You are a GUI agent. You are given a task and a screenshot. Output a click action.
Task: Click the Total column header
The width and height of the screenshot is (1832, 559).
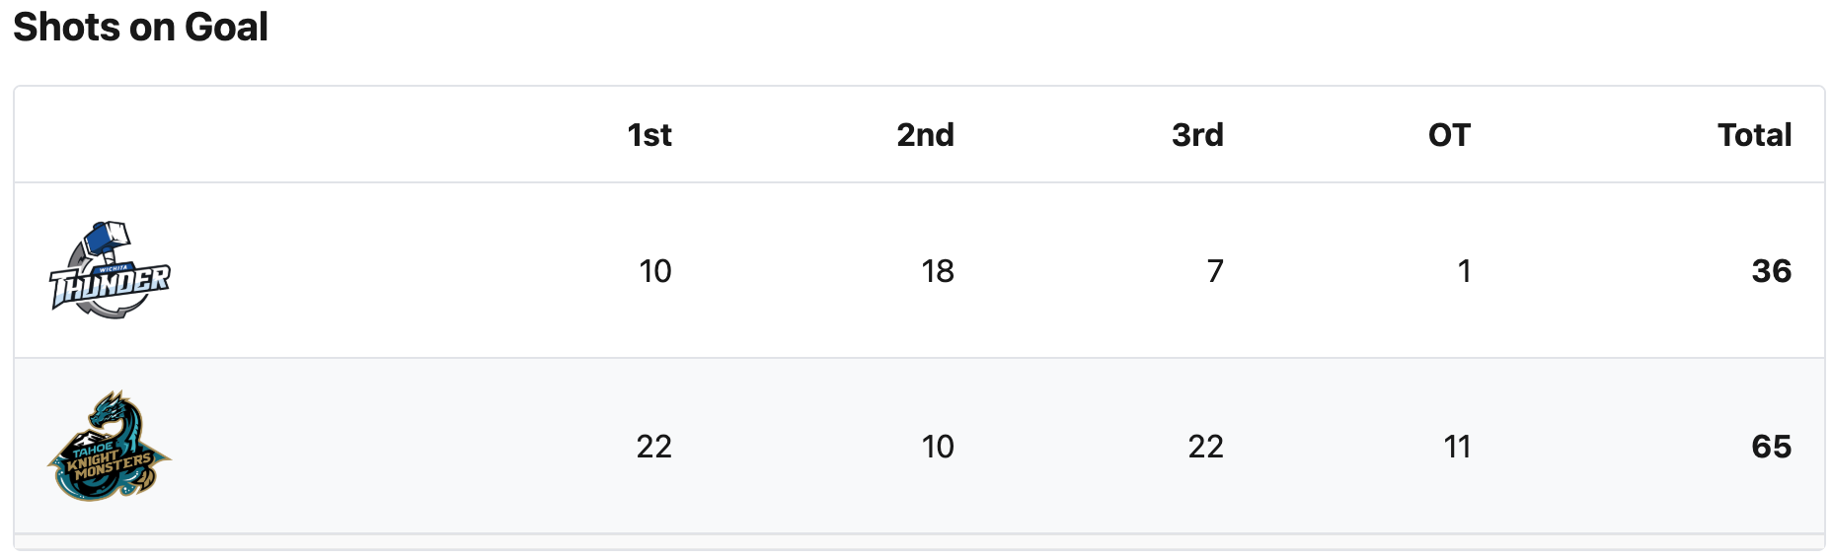tap(1754, 135)
